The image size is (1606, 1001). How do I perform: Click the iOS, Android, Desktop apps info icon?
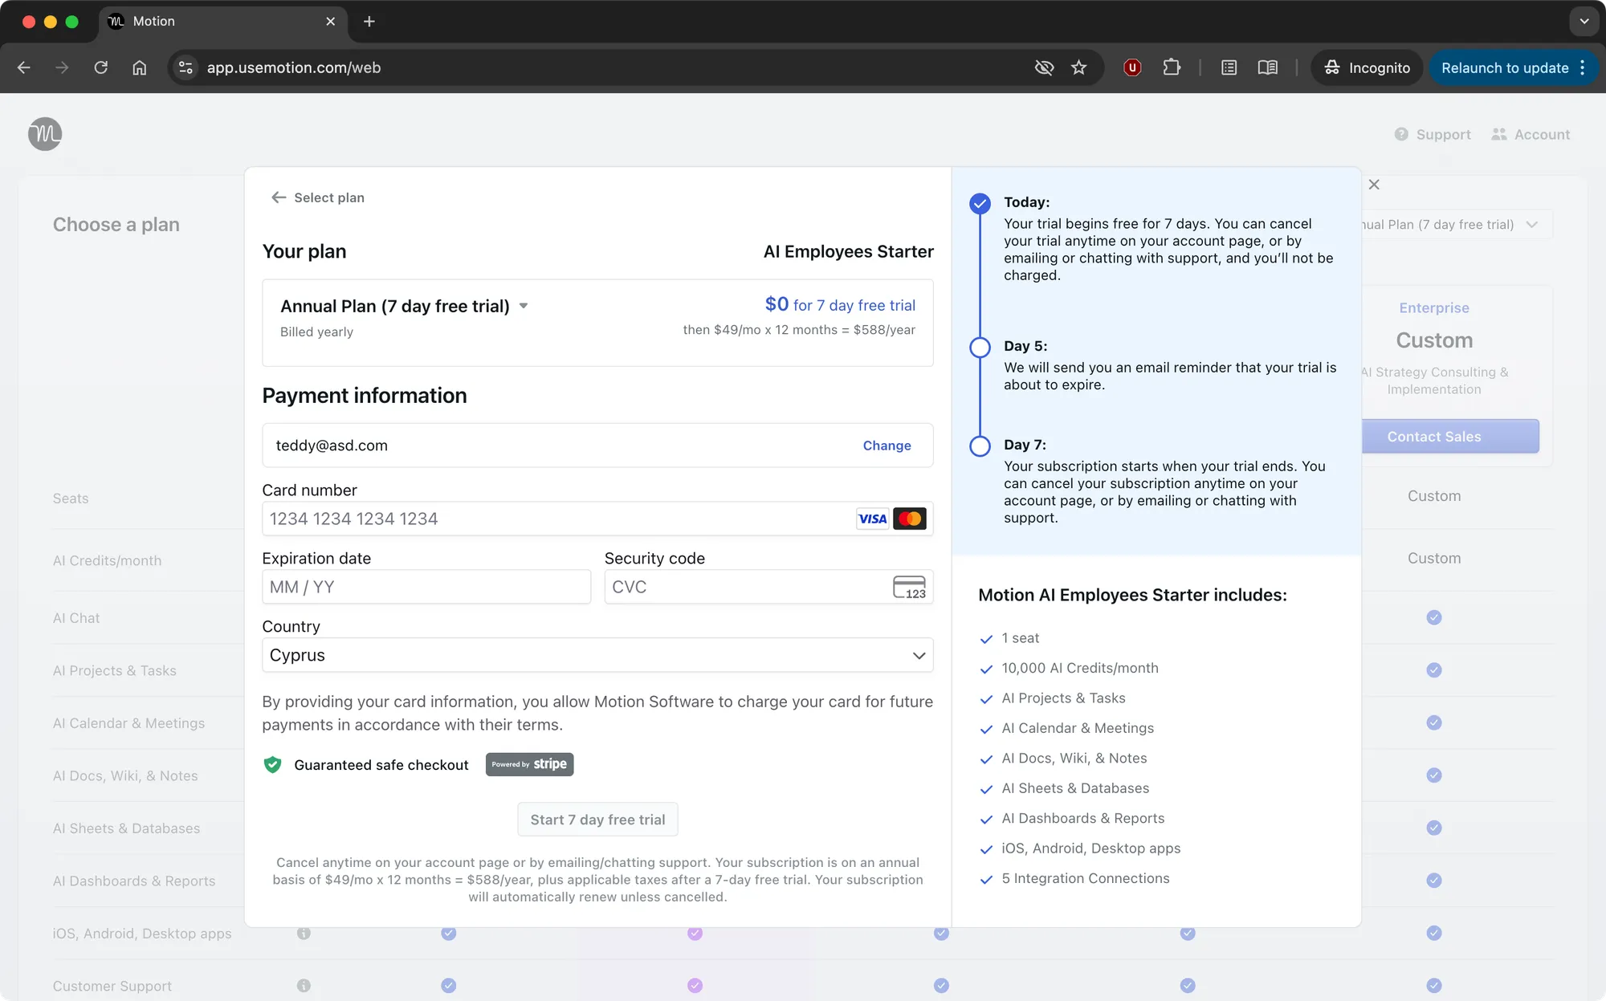coord(304,933)
